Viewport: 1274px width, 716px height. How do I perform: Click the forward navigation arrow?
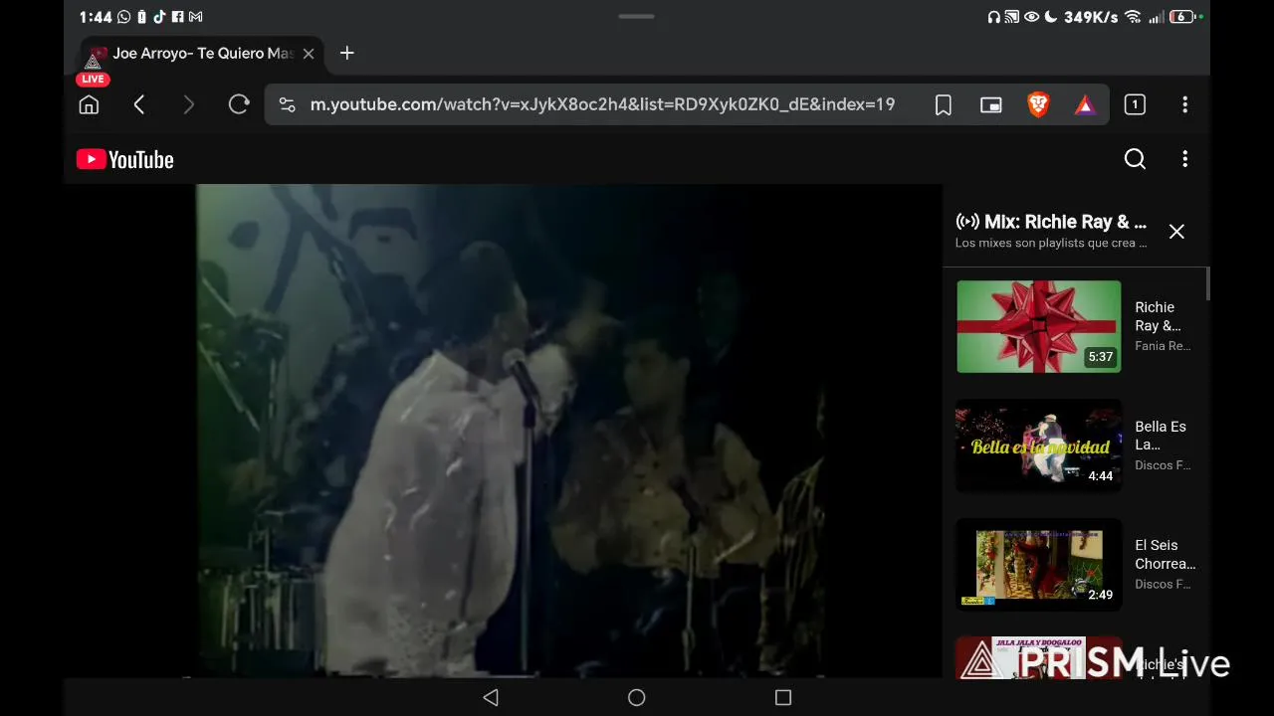click(189, 104)
